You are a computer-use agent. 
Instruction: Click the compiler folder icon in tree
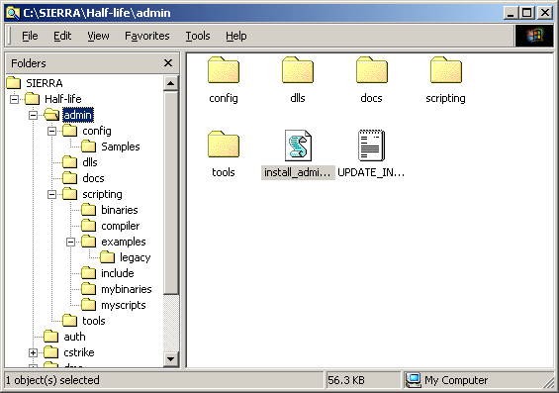[x=88, y=226]
